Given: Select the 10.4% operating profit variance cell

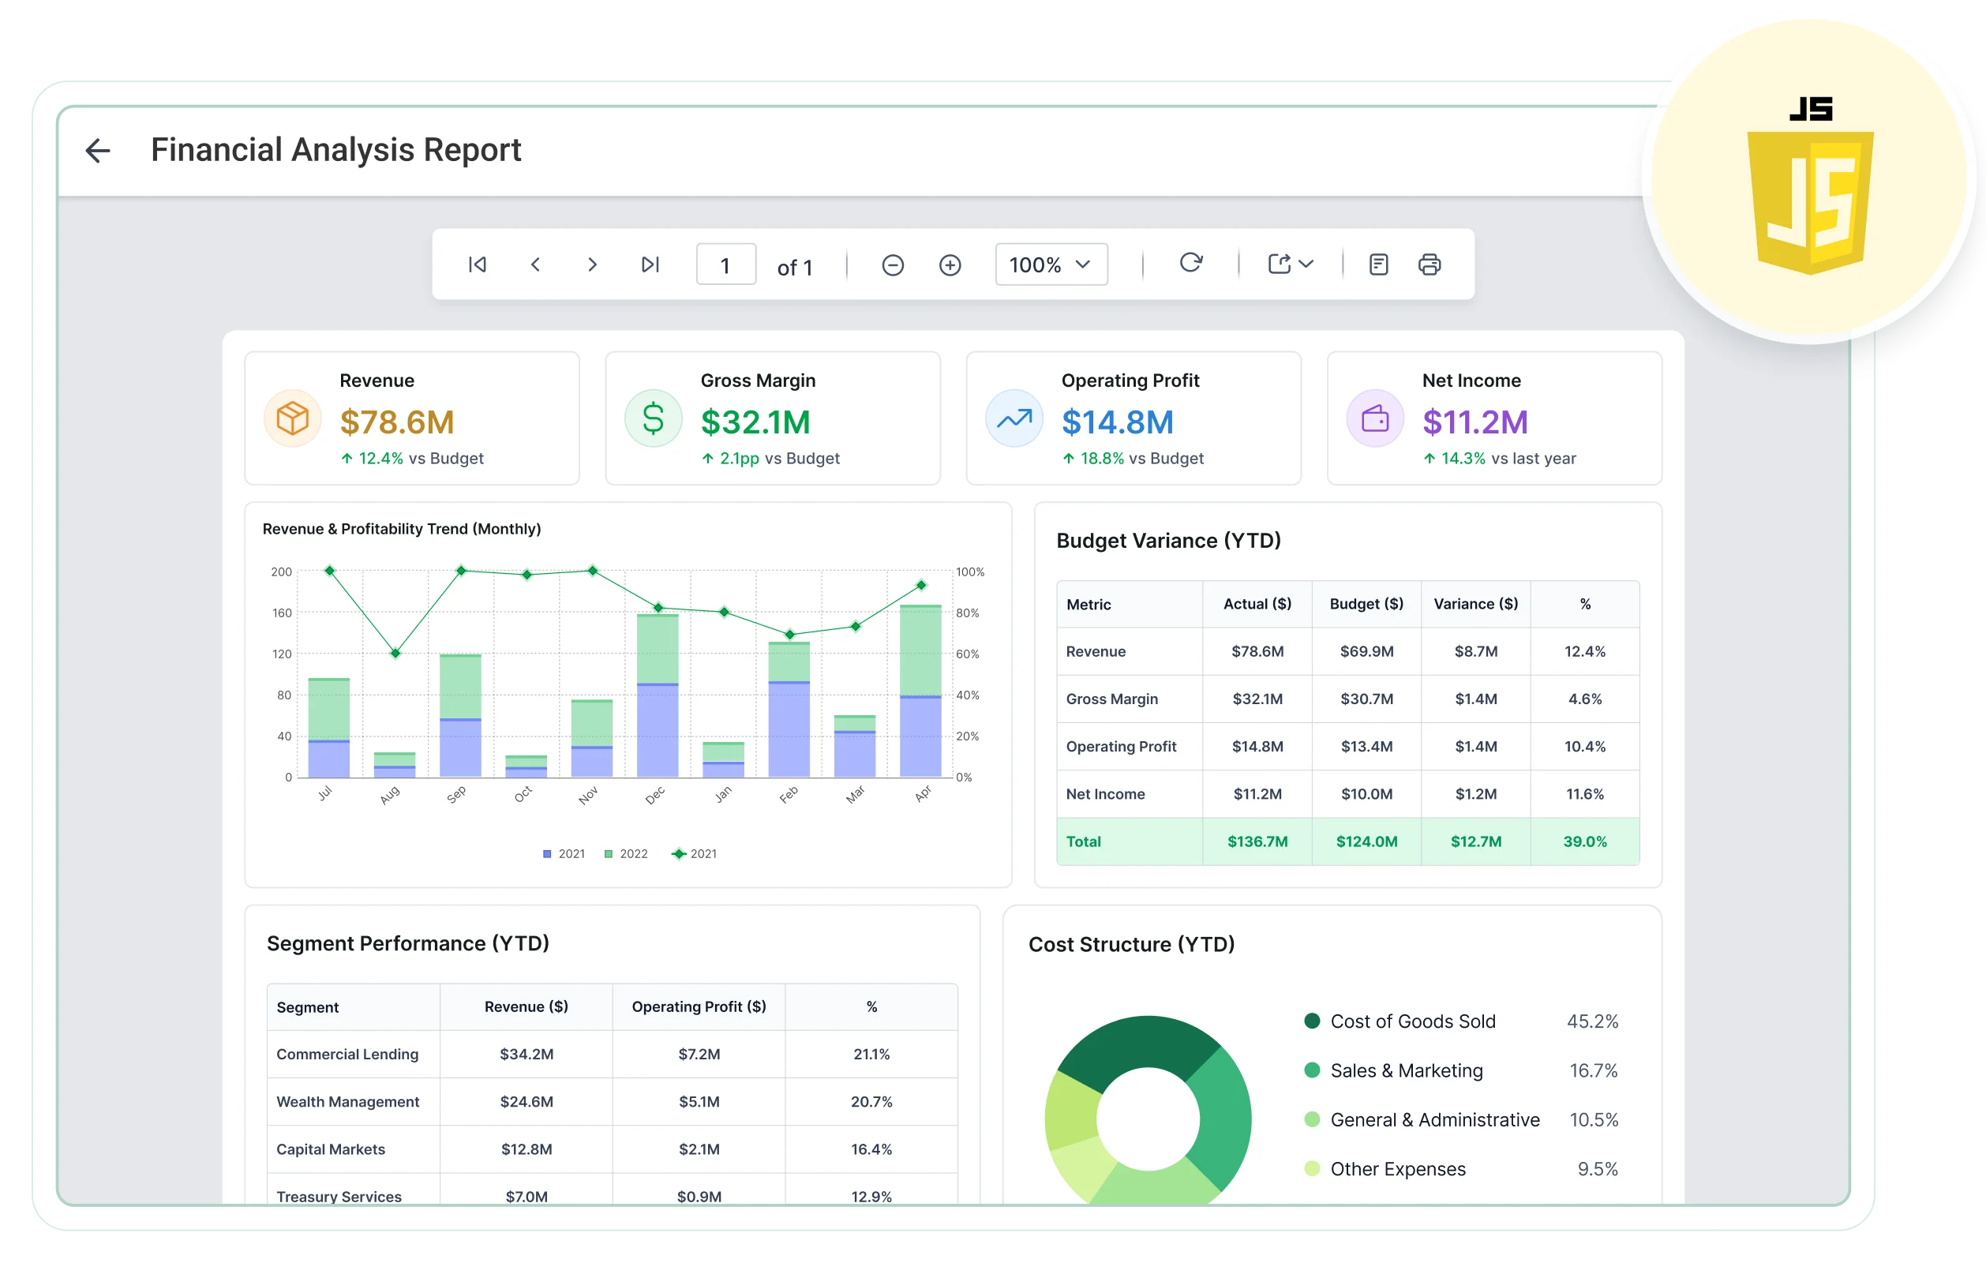Looking at the screenshot, I should coord(1584,747).
